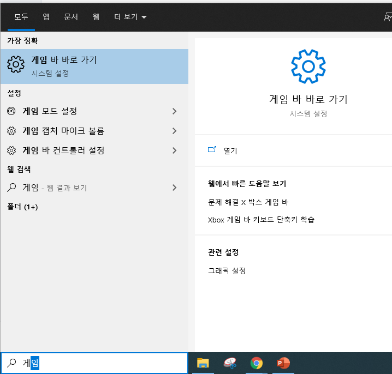The image size is (392, 374).
Task: Expand 게임 모드 설정 chevron arrow
Action: click(175, 111)
